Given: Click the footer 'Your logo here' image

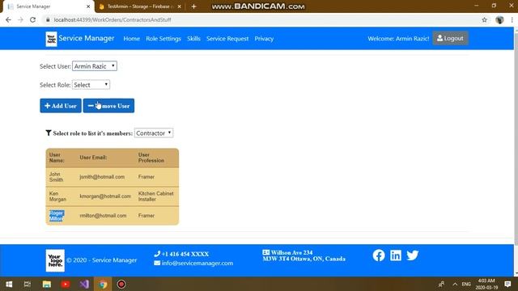Looking at the screenshot, I should (x=55, y=260).
